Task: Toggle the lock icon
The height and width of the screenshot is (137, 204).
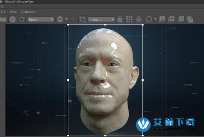Action: 120,19
